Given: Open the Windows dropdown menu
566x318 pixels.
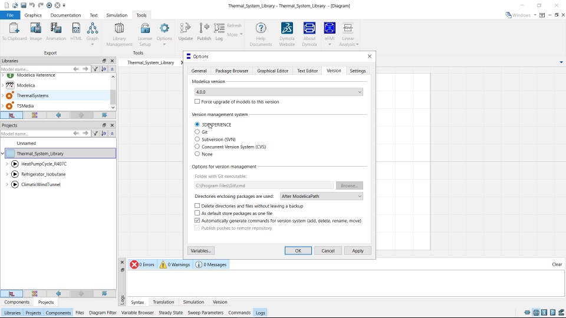Looking at the screenshot, I should point(521,15).
